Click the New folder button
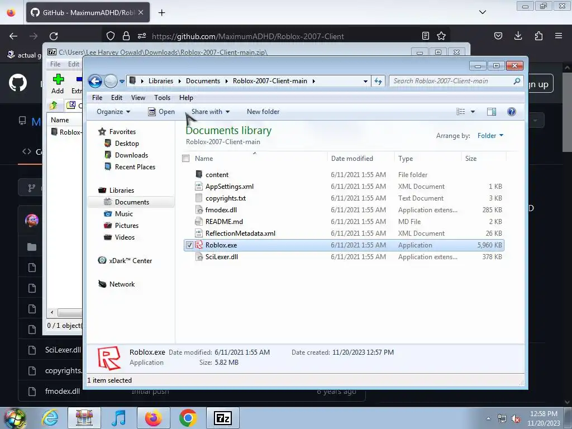 point(263,112)
